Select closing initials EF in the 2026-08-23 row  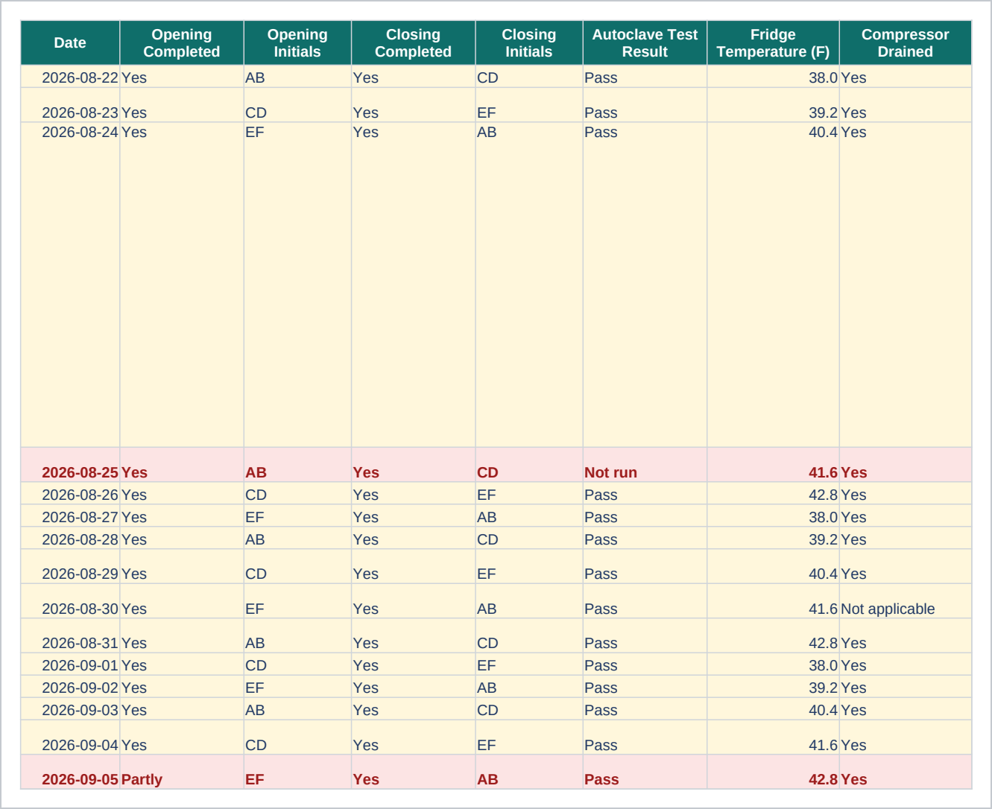[x=529, y=105]
